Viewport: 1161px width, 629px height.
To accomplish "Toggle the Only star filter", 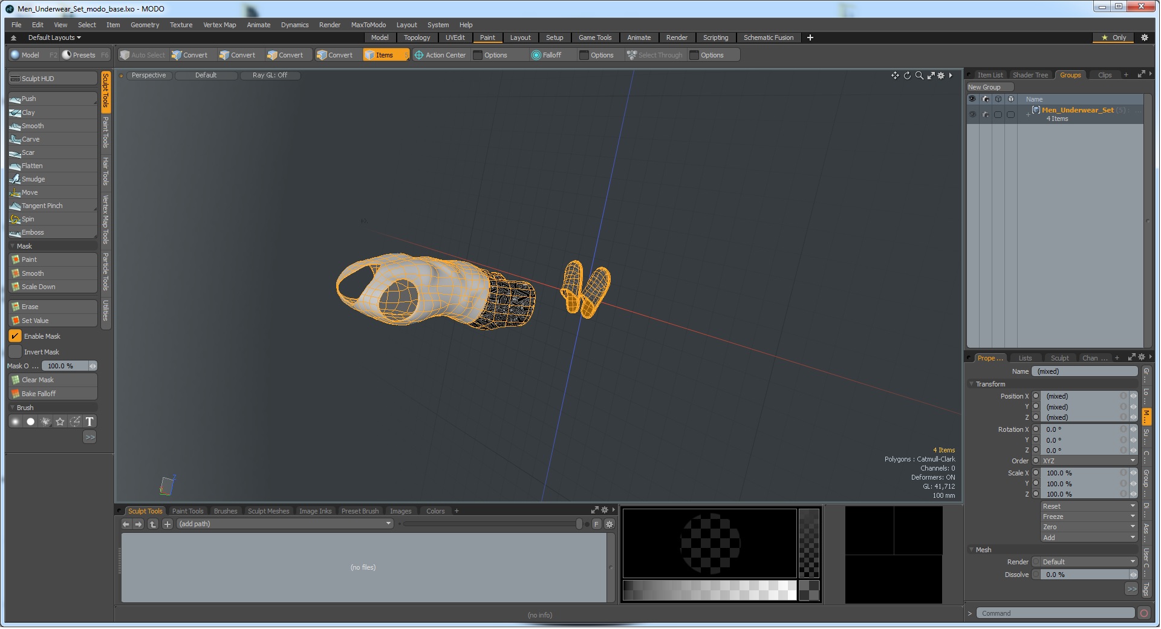I will [x=1114, y=37].
